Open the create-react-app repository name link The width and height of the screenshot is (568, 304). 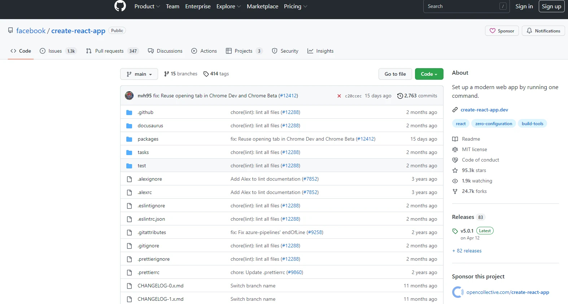(78, 31)
